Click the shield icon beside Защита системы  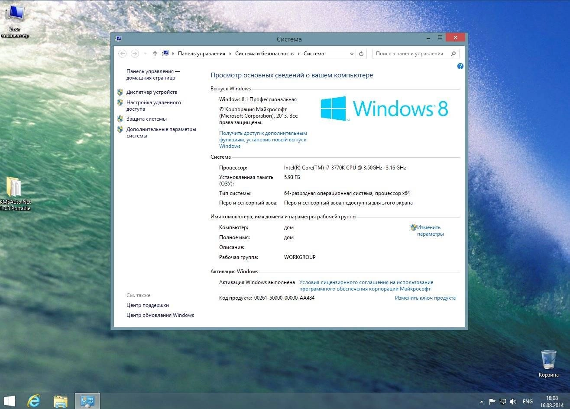point(120,119)
